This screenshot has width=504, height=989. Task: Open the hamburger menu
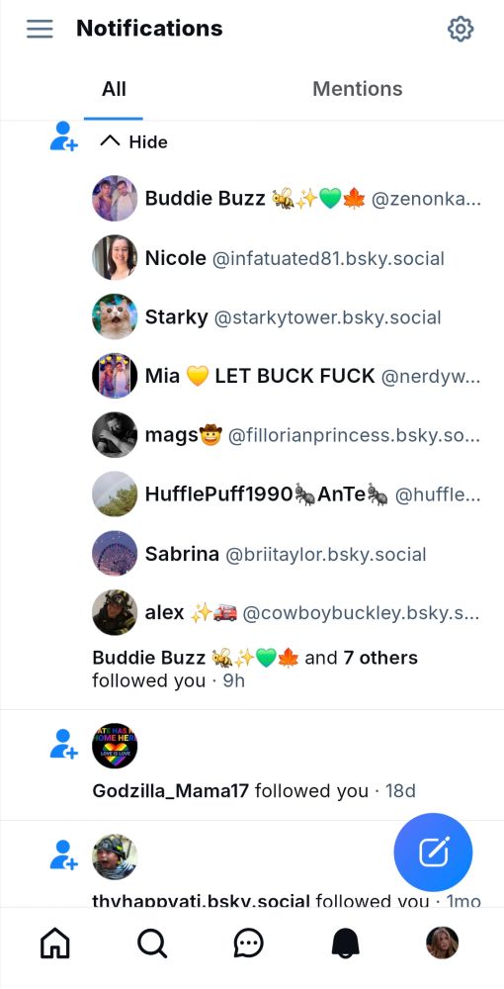[40, 29]
